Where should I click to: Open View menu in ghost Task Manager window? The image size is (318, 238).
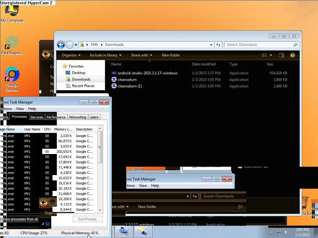pos(143,186)
